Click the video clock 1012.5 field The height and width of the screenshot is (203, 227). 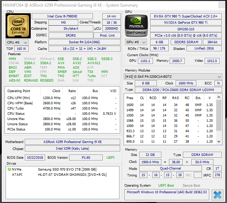212,61
